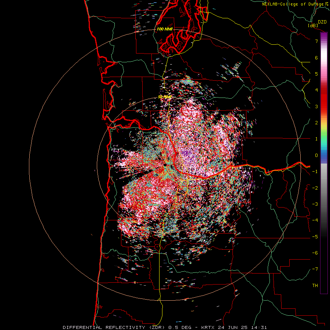Click the 2 value on the color scale
Viewport: 330px width, 330px height.
316,123
